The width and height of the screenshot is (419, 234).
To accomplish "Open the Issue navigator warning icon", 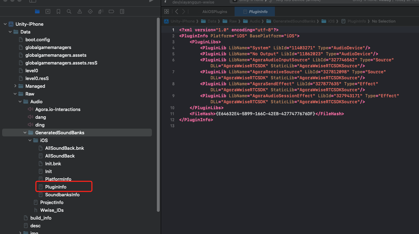I will [x=79, y=12].
